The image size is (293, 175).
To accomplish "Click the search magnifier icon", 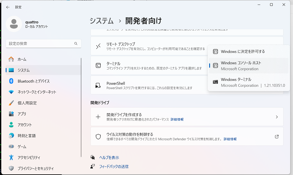I will 76,44.
